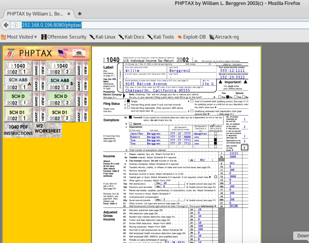Screen dimensions: 309x243
Task: Click VIEW icon for 1040 2002 page 2
Action: 85,68
